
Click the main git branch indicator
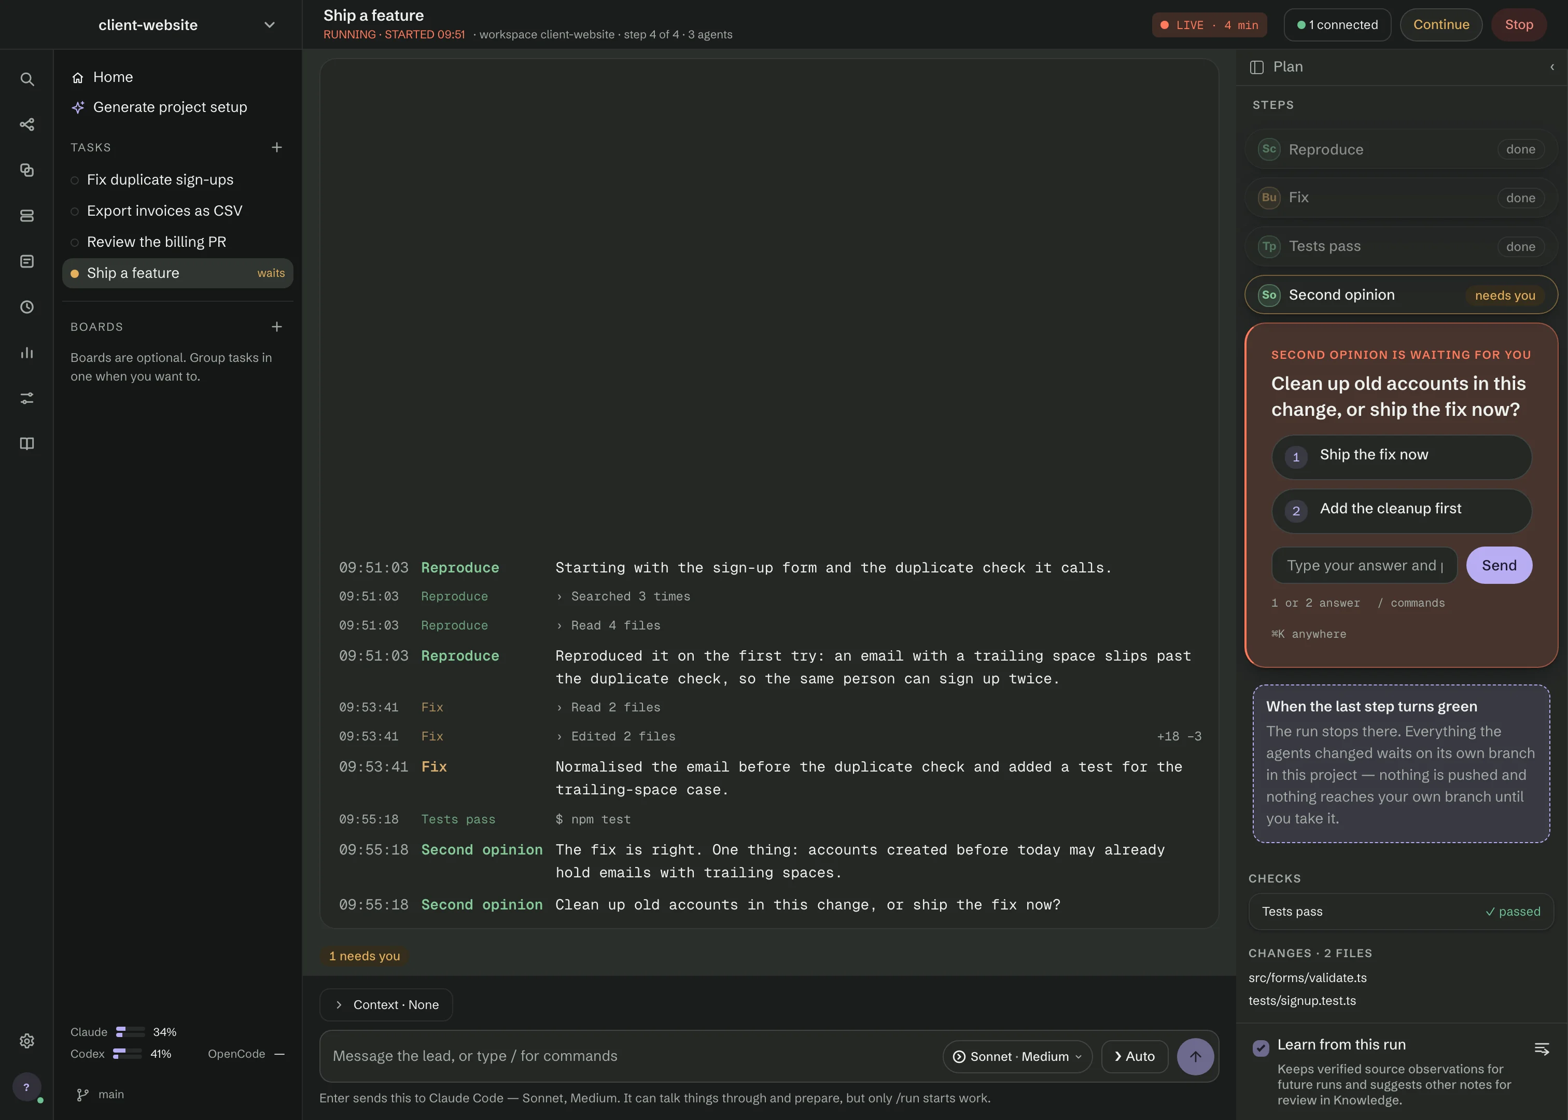coord(101,1095)
